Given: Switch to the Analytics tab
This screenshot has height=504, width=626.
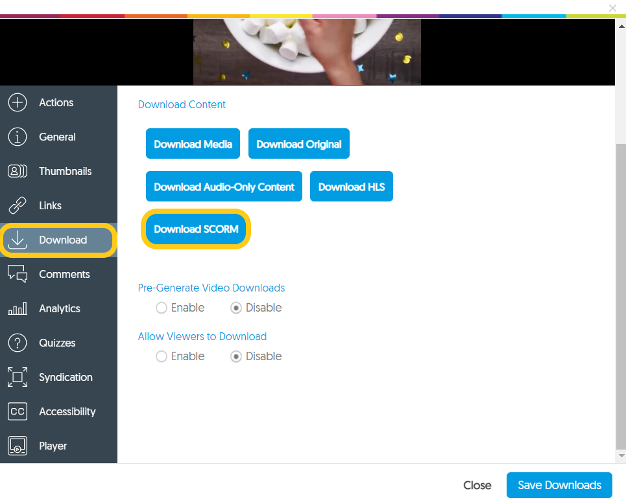Looking at the screenshot, I should pyautogui.click(x=58, y=308).
